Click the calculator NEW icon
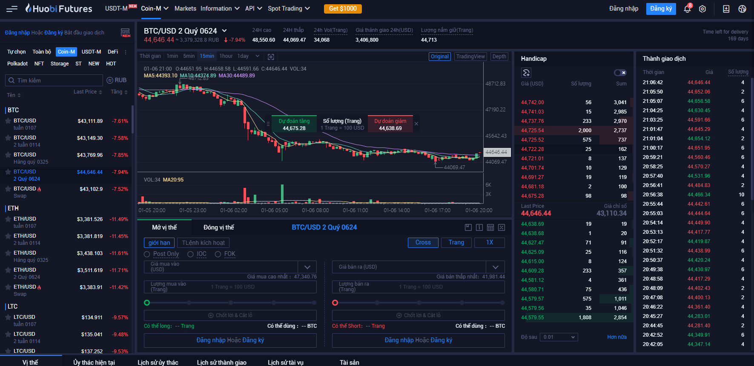Viewport: 754px width, 366px height. pyautogui.click(x=125, y=33)
